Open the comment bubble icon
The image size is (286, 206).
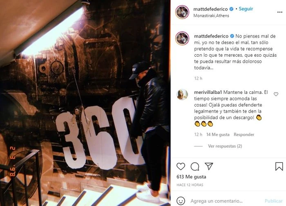coord(195,166)
